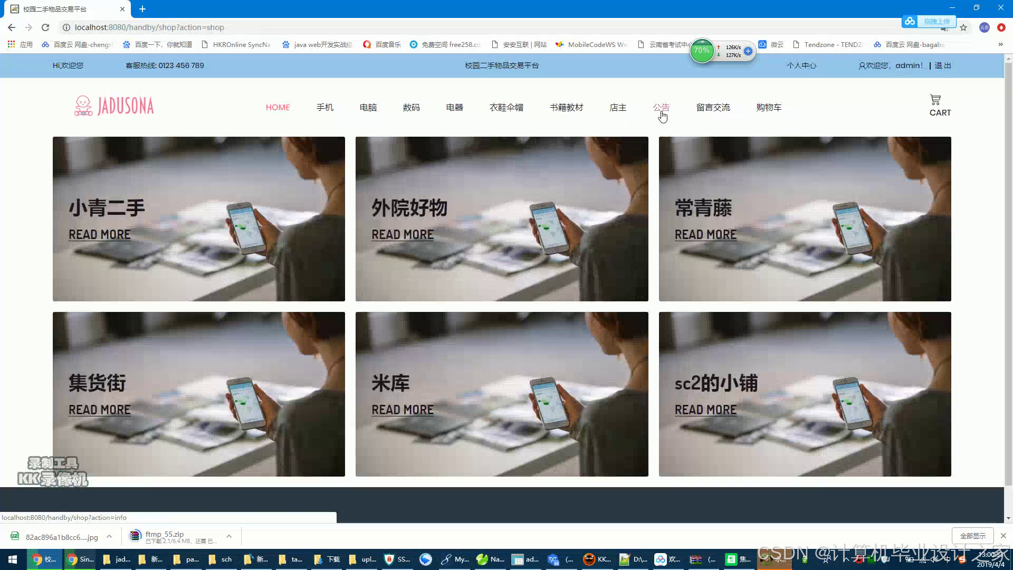Open the 书籍教材 category

click(x=566, y=108)
